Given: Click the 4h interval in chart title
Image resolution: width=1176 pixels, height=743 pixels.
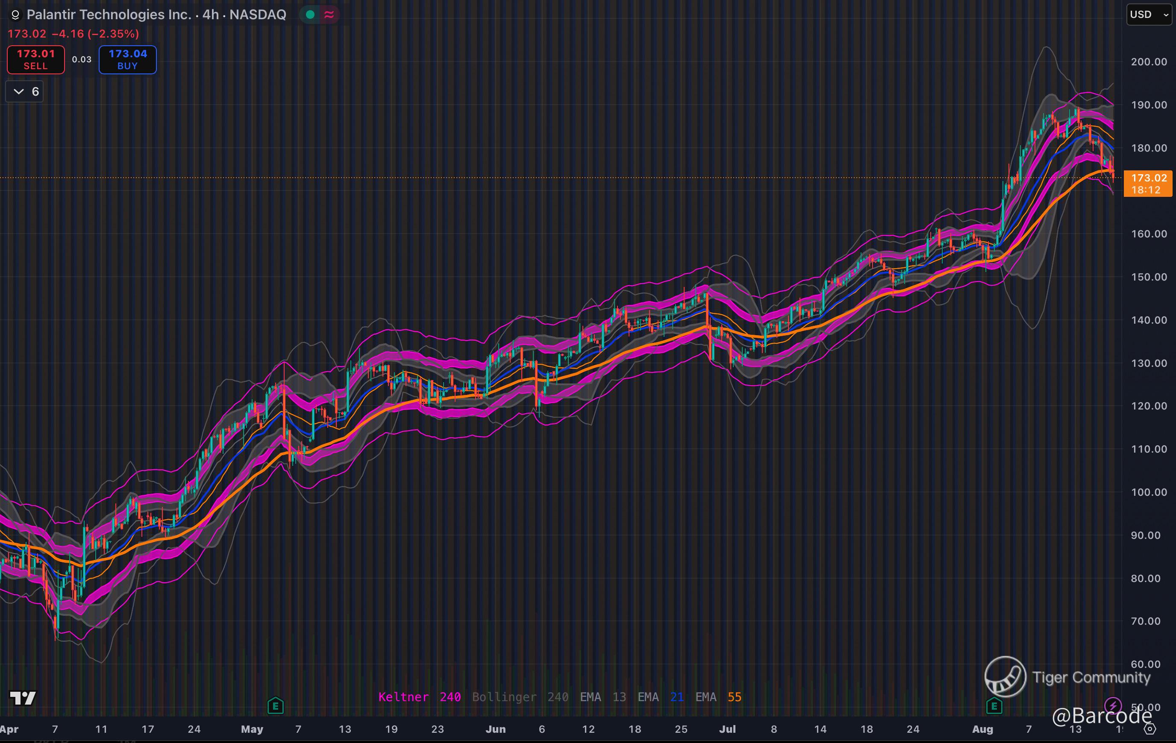Looking at the screenshot, I should point(211,15).
